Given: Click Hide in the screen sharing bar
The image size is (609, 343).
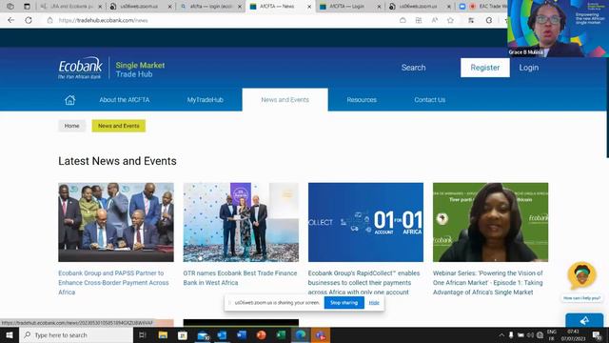Looking at the screenshot, I should pyautogui.click(x=374, y=303).
